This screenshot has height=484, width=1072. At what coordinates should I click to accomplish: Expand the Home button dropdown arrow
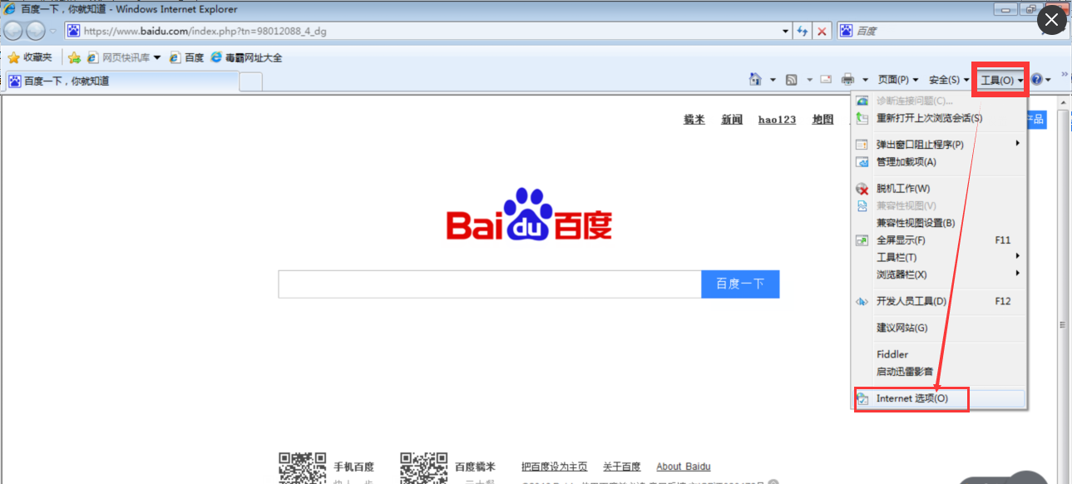(773, 80)
